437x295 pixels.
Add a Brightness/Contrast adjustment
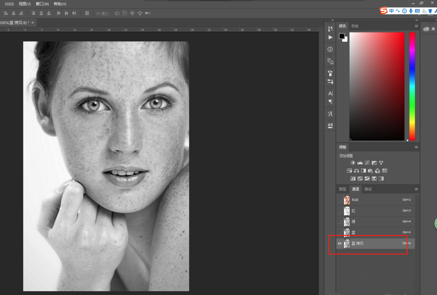point(353,163)
